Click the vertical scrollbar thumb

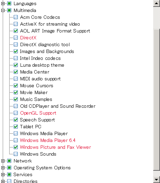coord(157,100)
